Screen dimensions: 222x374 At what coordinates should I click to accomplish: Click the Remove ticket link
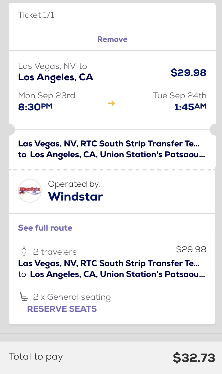pyautogui.click(x=112, y=39)
